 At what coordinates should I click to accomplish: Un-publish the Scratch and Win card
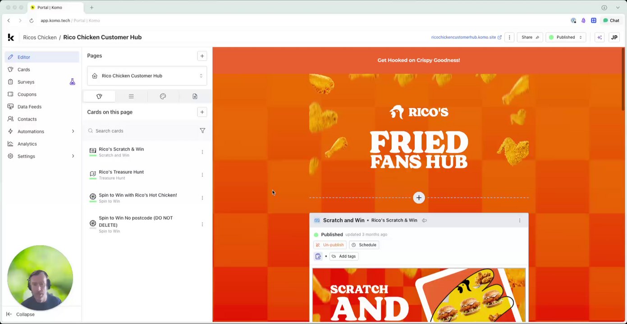pyautogui.click(x=330, y=245)
